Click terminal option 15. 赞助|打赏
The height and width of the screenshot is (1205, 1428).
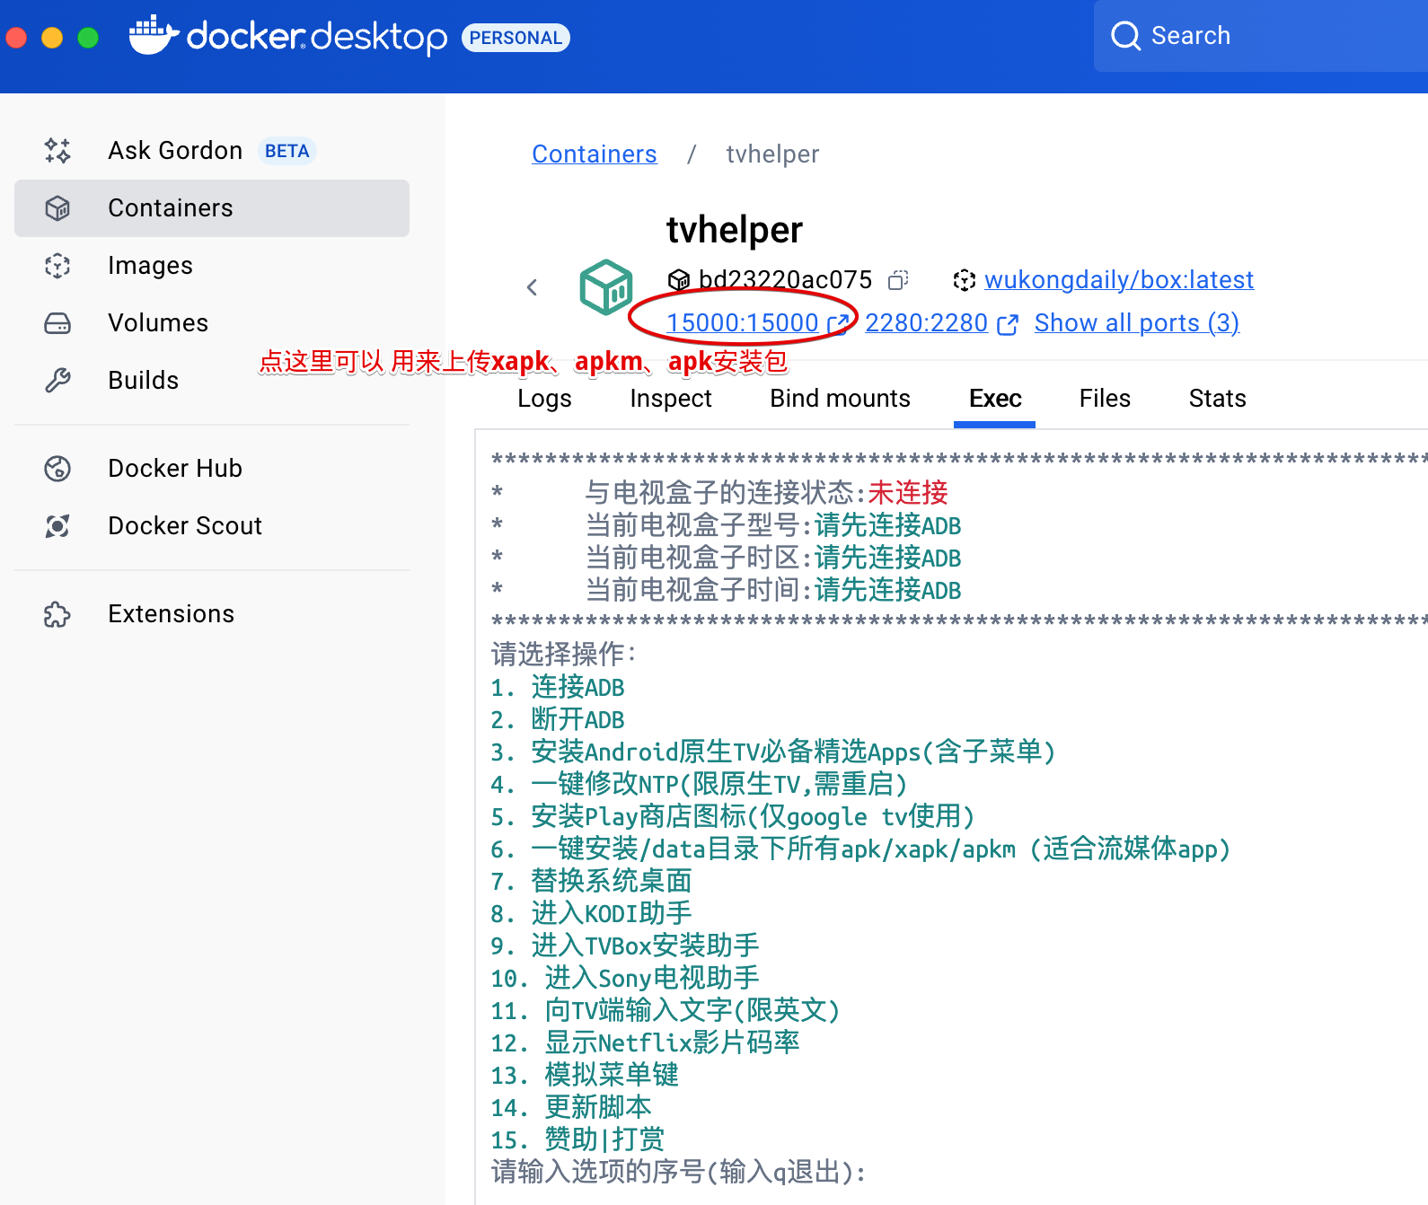point(577,1140)
